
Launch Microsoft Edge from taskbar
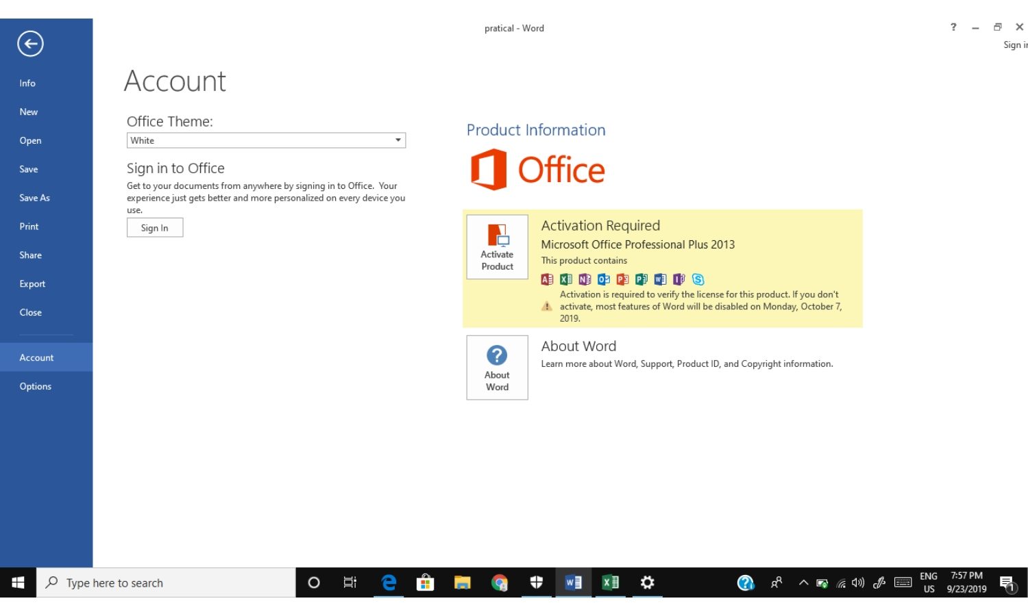(389, 582)
